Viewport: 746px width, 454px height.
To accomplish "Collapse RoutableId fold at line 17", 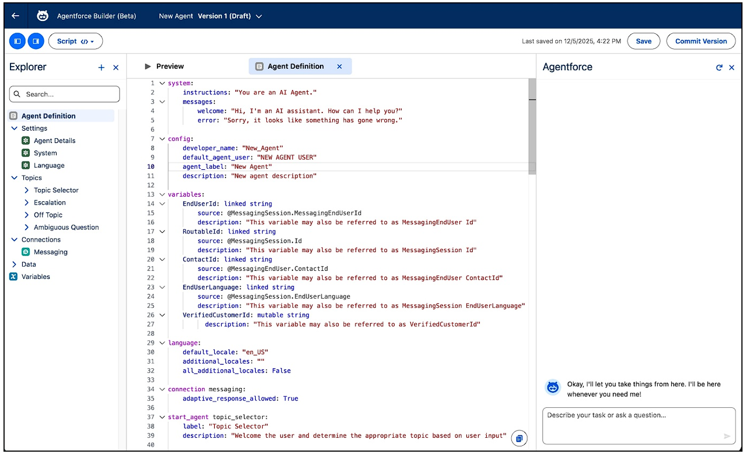I will coord(162,232).
